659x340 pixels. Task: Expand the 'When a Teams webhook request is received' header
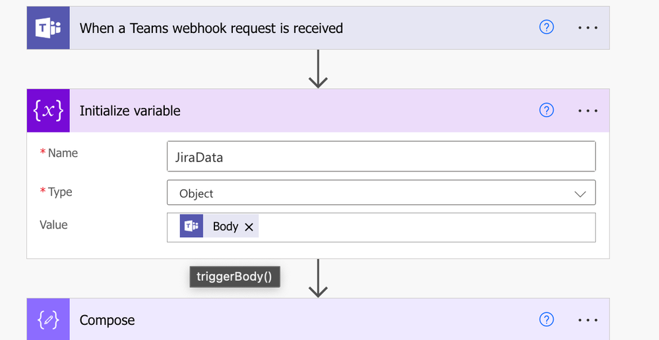pos(297,28)
